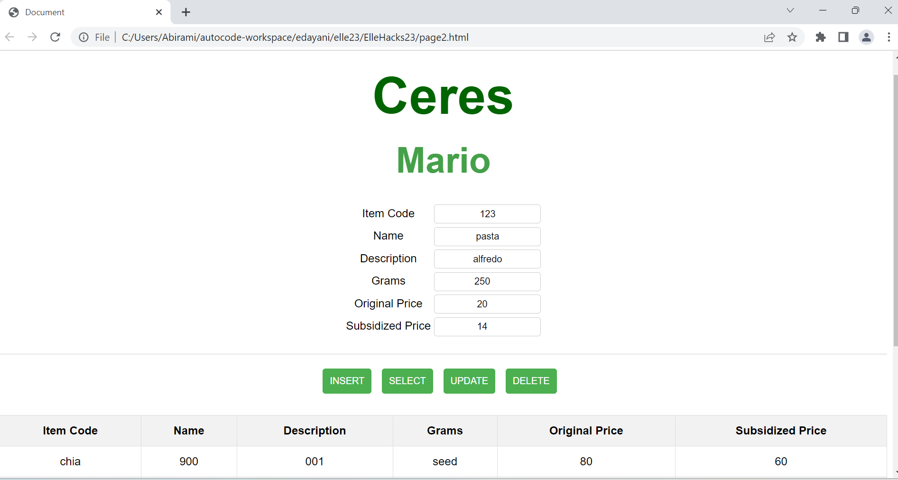This screenshot has height=480, width=898.
Task: View site information icon in address bar
Action: pos(83,37)
